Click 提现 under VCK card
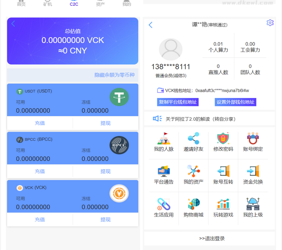Image resolution: width=282 pixels, height=250 pixels. pos(105,219)
